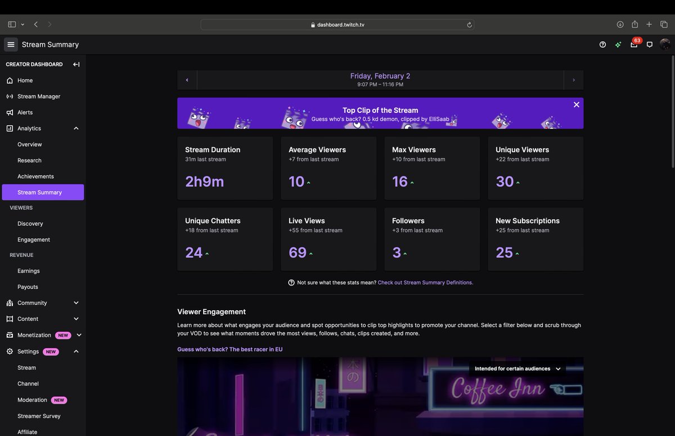Expand the Community section

pos(76,302)
